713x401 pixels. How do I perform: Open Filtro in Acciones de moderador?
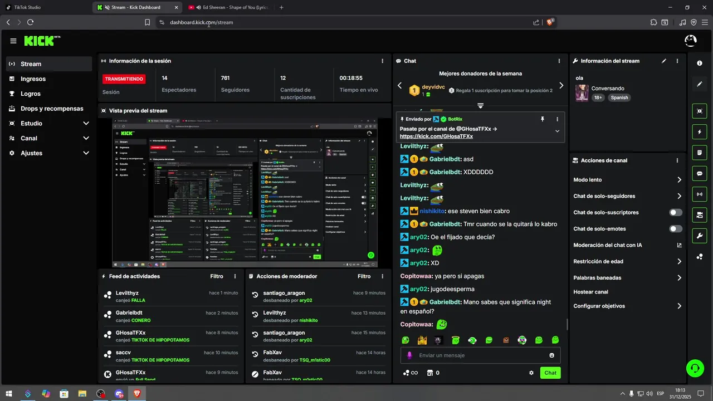(x=364, y=276)
